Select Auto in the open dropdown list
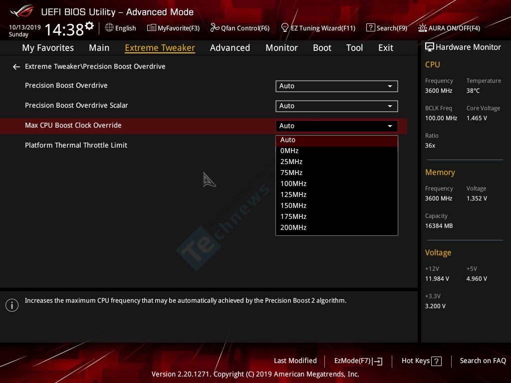The height and width of the screenshot is (383, 511). pyautogui.click(x=337, y=140)
